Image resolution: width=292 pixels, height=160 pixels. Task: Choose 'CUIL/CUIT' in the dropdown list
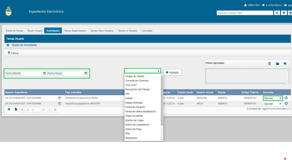(132, 85)
